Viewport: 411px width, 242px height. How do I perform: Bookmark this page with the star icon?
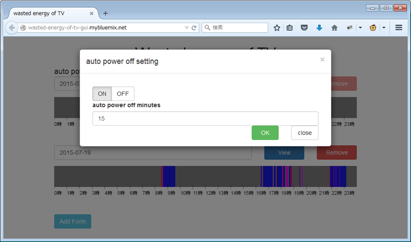[277, 27]
